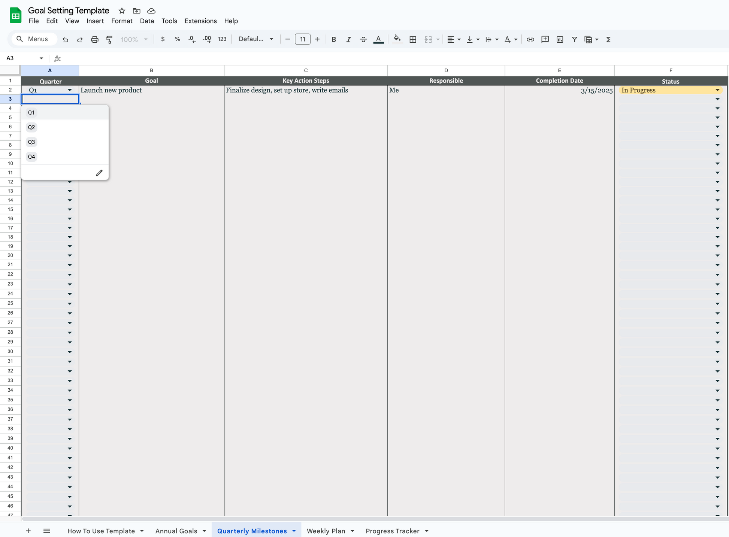
Task: Search the Menus box
Action: (34, 39)
